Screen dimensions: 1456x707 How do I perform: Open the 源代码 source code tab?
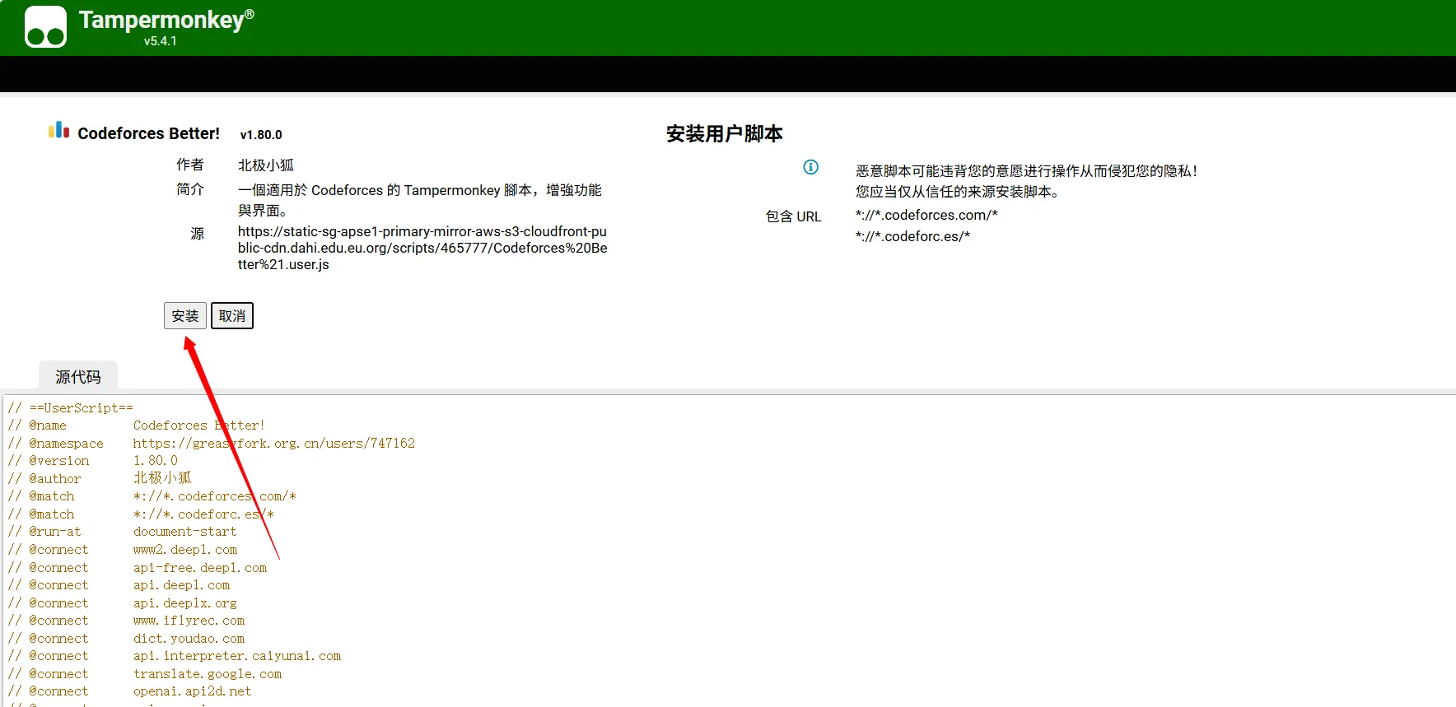pos(78,376)
